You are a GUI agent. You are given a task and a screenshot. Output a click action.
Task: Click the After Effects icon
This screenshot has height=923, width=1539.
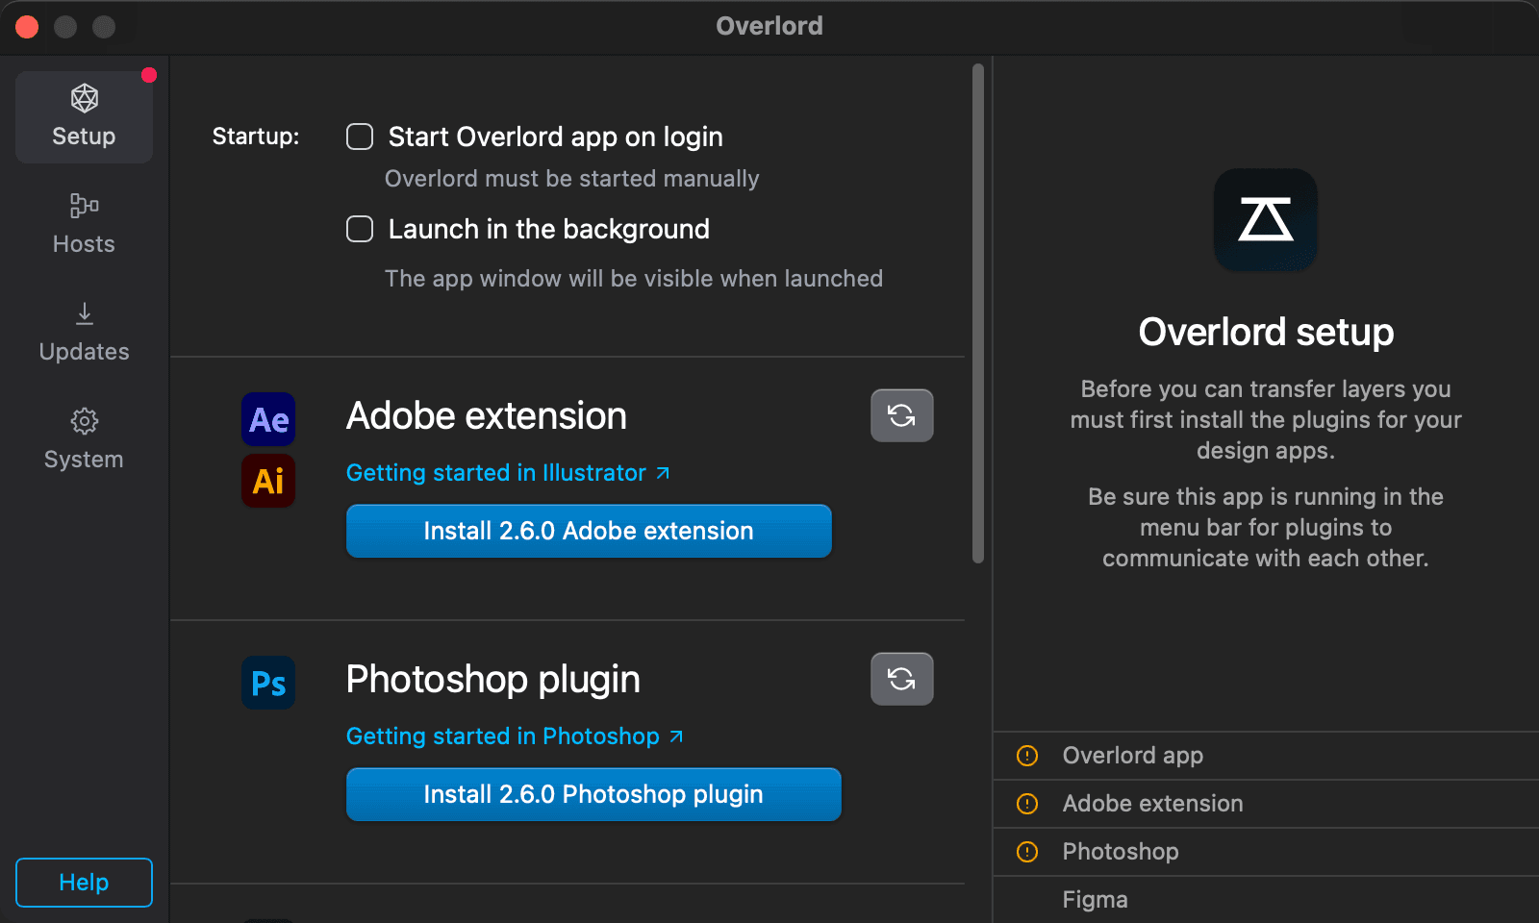(268, 419)
